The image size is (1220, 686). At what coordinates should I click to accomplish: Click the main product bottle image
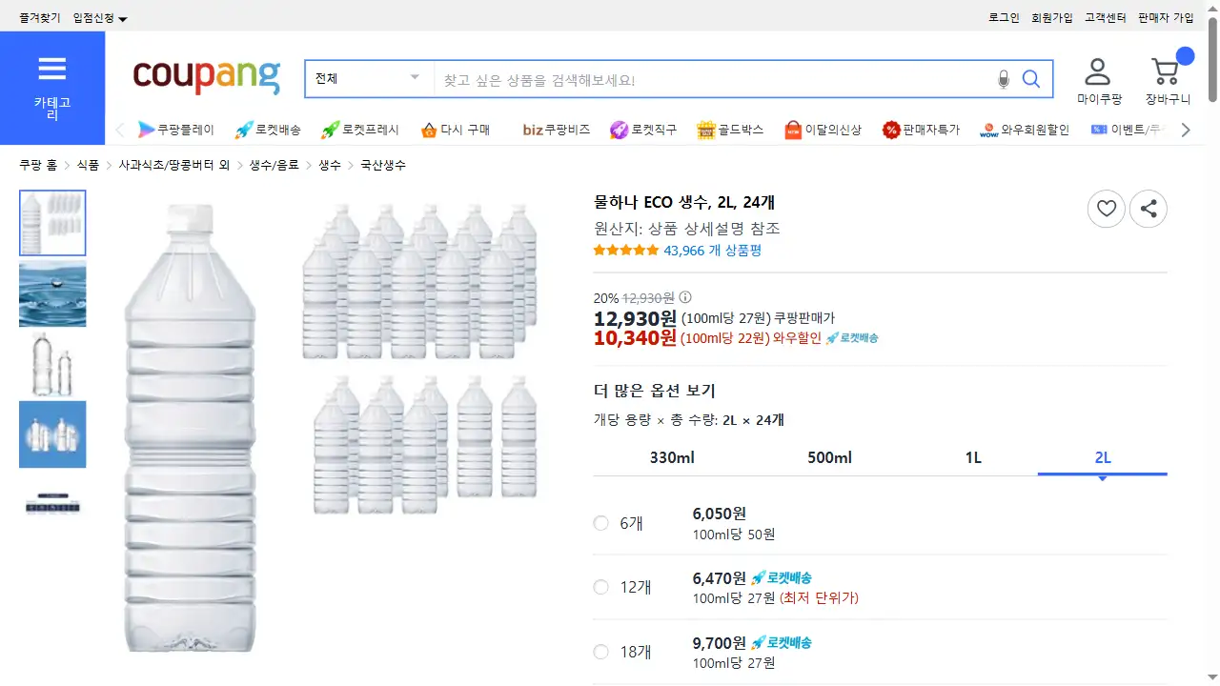point(332,428)
